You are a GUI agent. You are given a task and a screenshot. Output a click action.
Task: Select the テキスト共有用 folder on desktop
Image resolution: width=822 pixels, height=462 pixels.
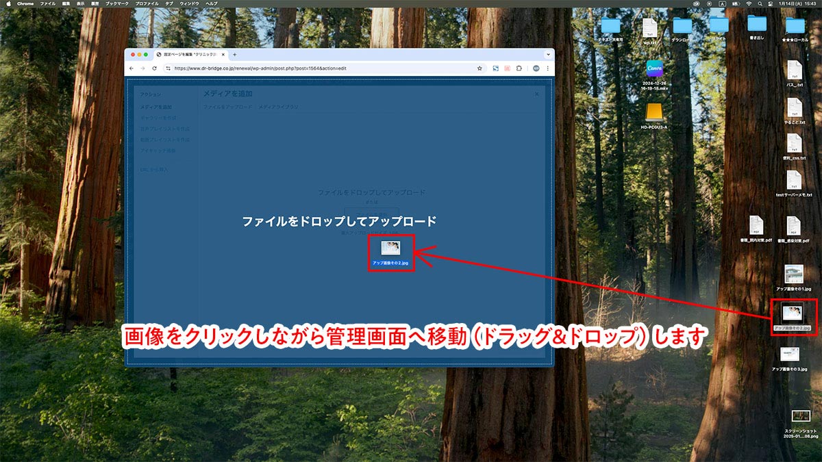click(610, 29)
